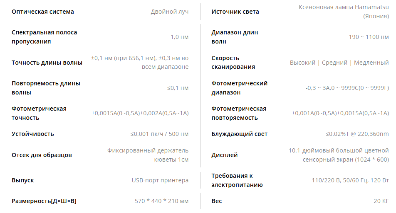
Task: Click the "Скорость сканирования" label
Action: 233,62
